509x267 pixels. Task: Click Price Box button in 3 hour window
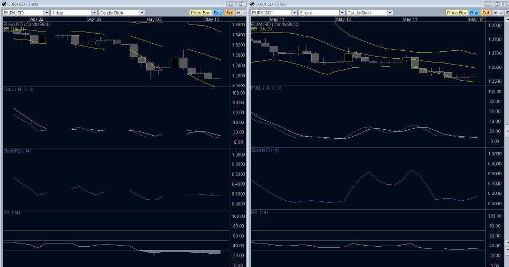456,13
